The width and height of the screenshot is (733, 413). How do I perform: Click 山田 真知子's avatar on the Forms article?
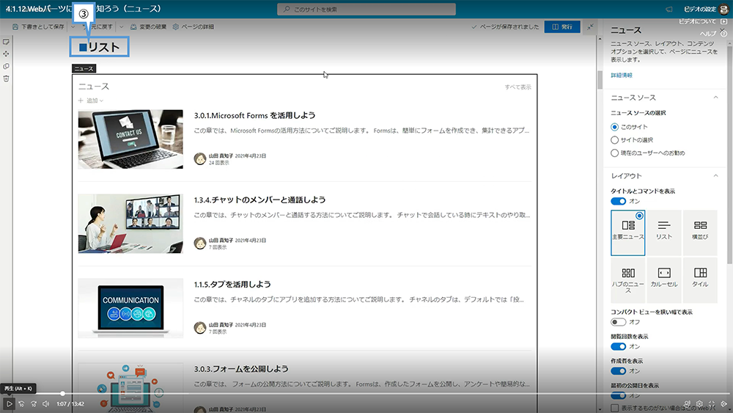200,159
